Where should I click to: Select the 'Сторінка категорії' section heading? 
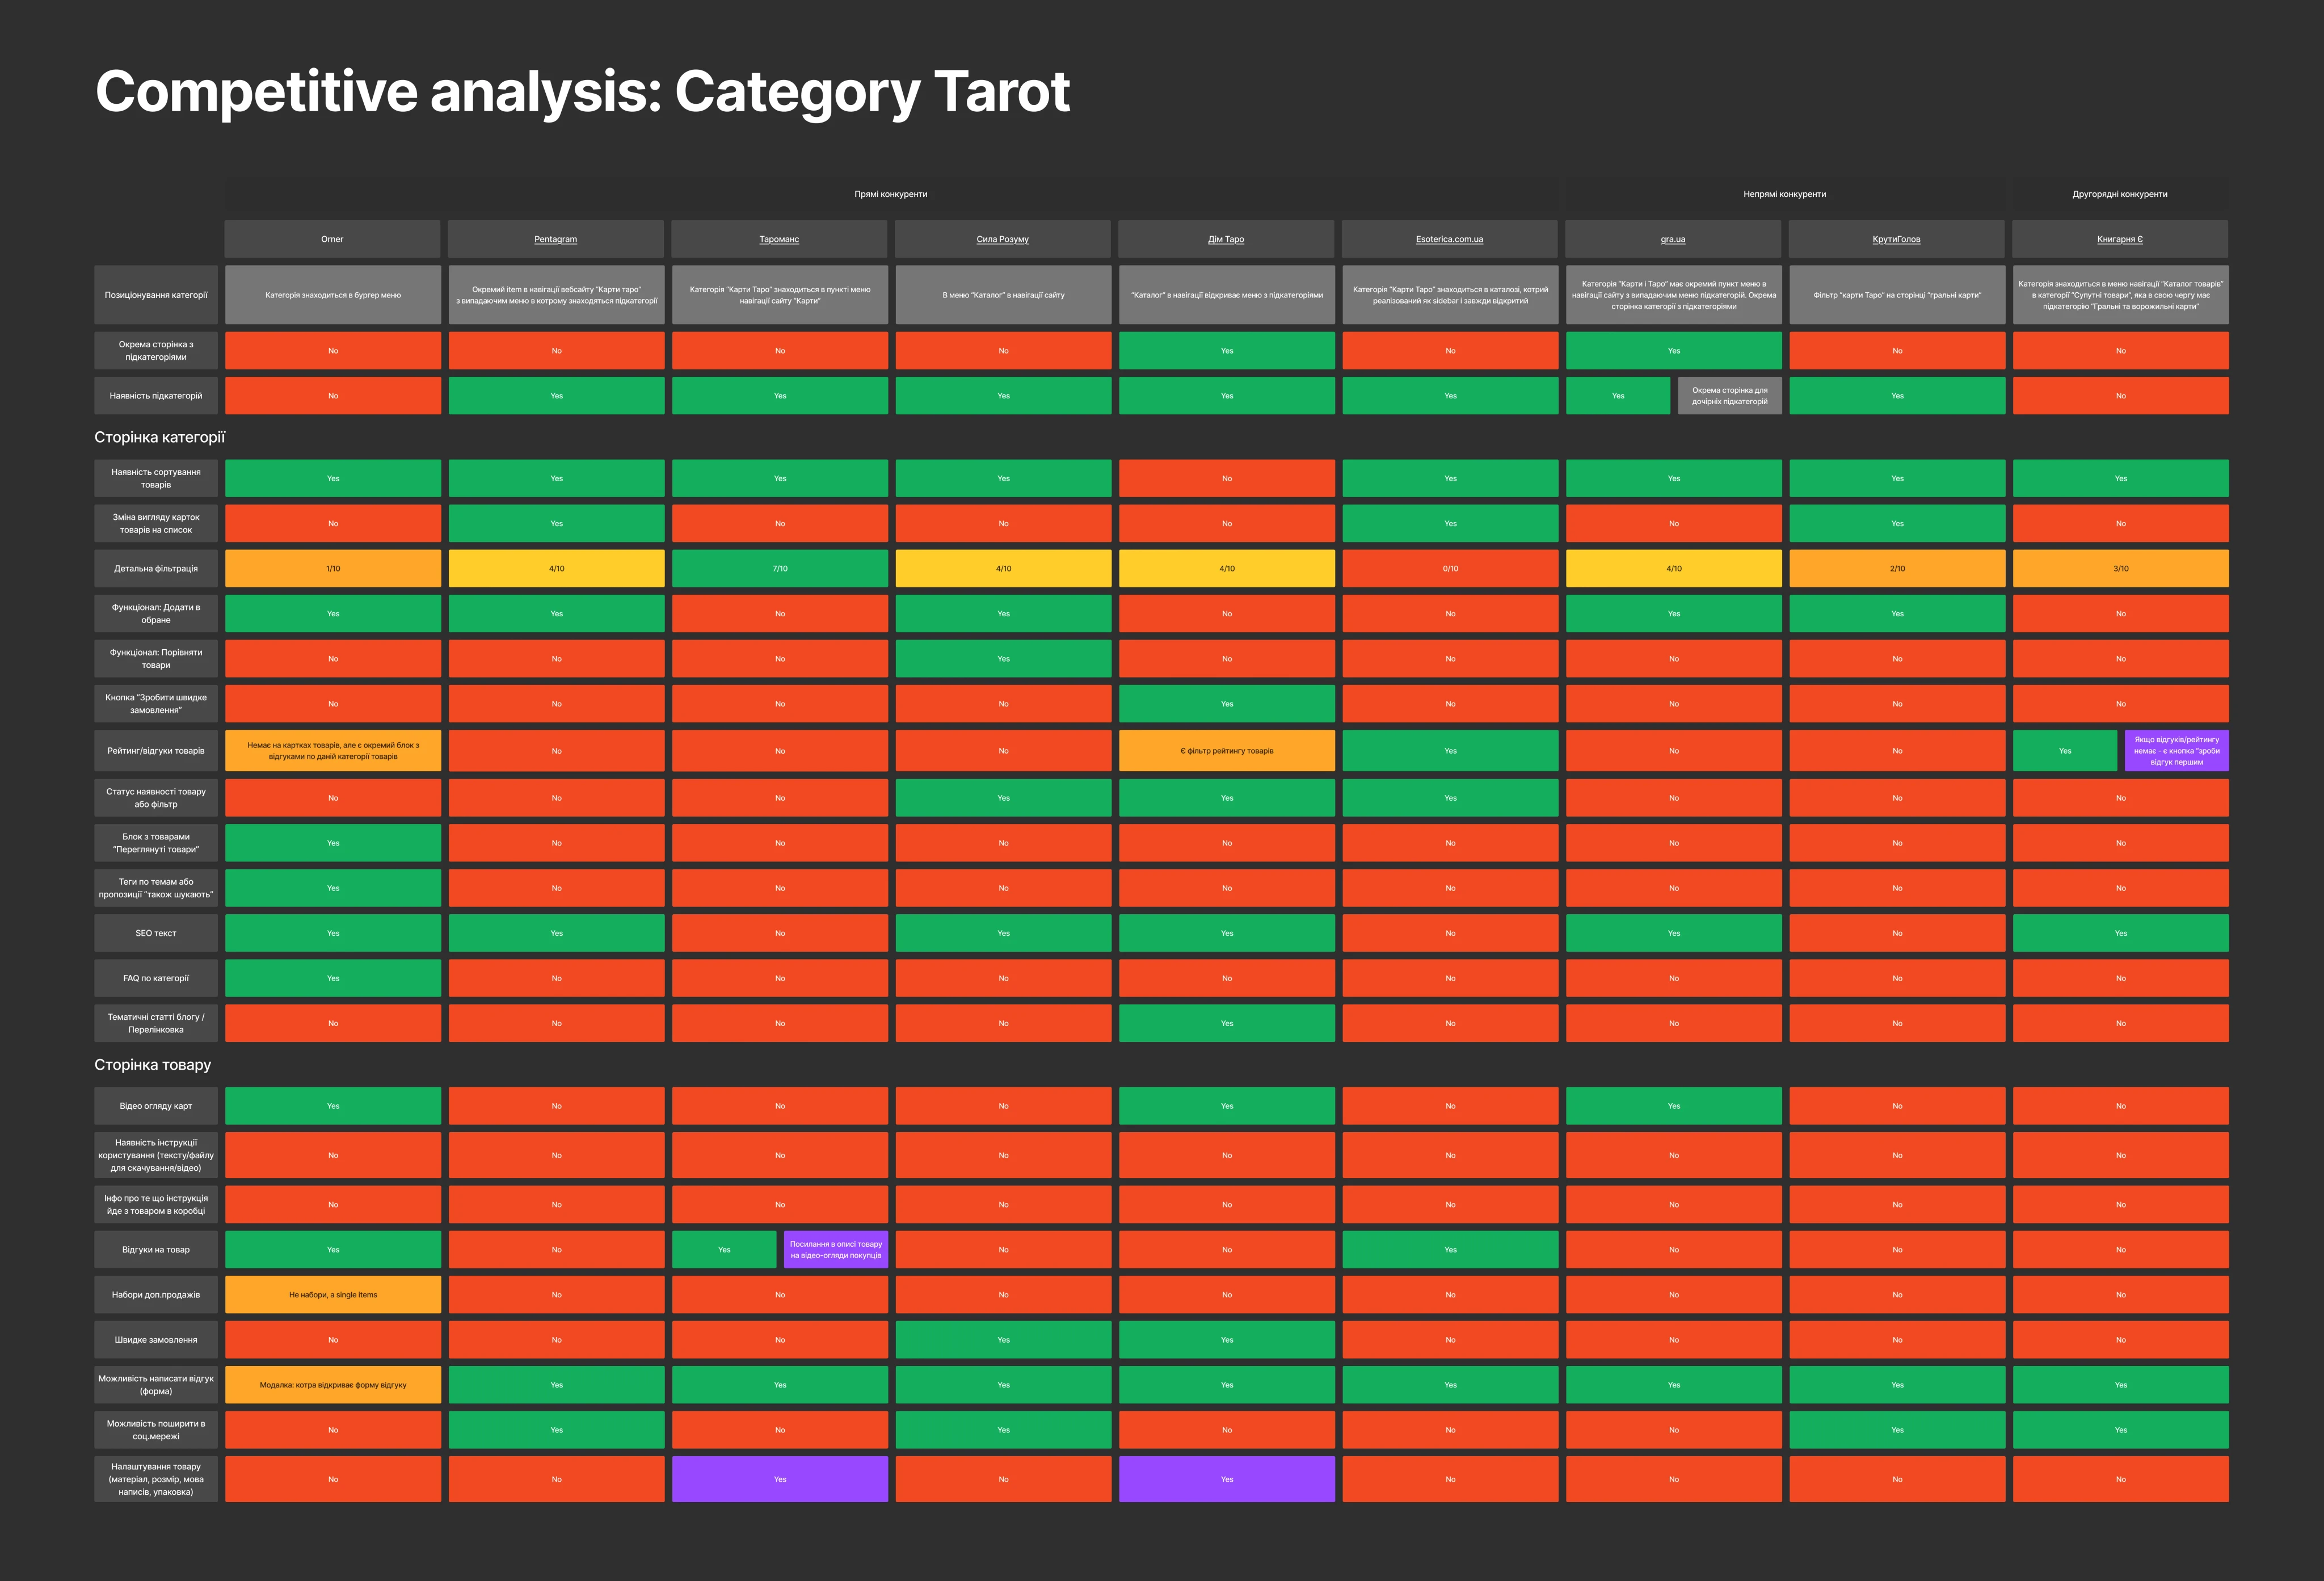coord(160,437)
